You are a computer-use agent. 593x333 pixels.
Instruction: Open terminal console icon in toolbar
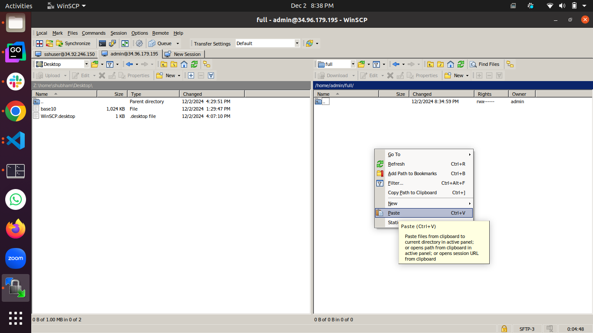pos(102,43)
